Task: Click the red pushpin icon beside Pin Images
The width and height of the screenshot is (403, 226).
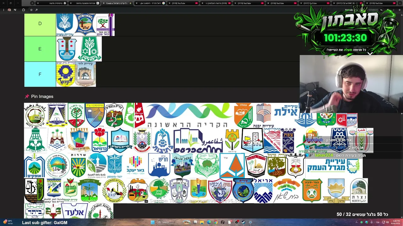Action: (x=27, y=96)
